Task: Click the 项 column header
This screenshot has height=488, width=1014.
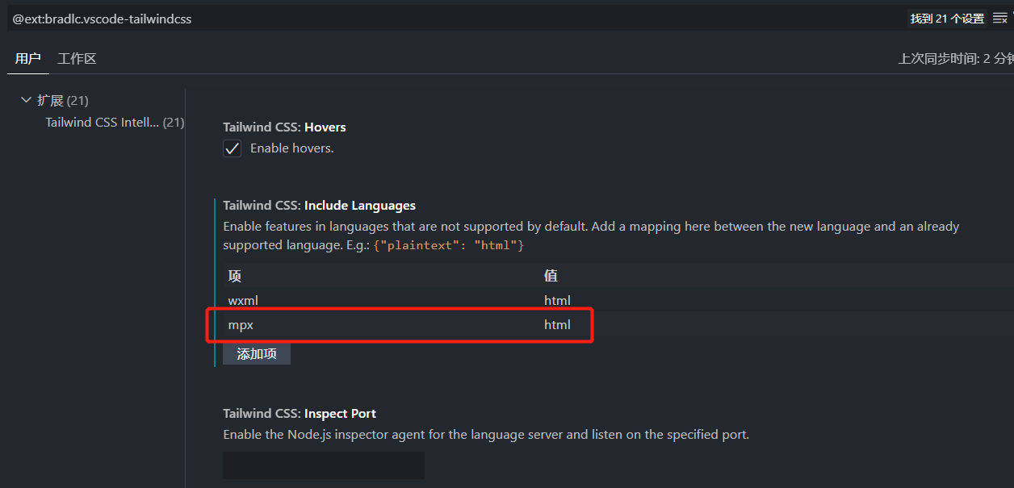Action: pyautogui.click(x=235, y=276)
